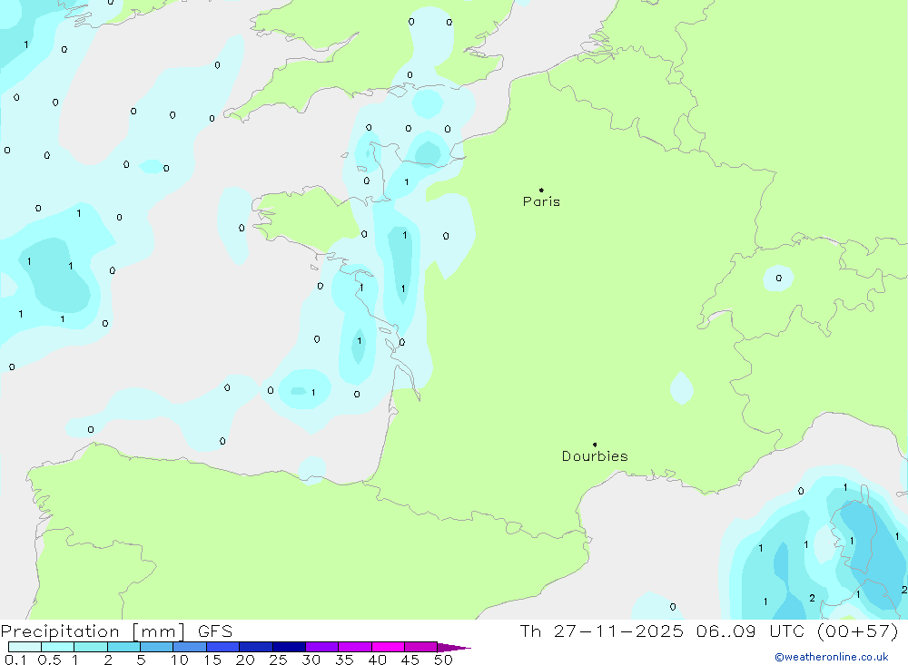
Task: Click the 'Precipitation [mm] GFS' title text
Action: click(116, 631)
